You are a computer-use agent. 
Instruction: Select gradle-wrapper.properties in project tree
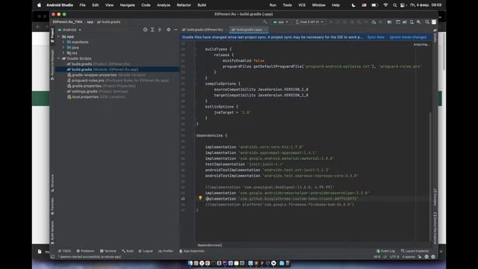(x=106, y=75)
